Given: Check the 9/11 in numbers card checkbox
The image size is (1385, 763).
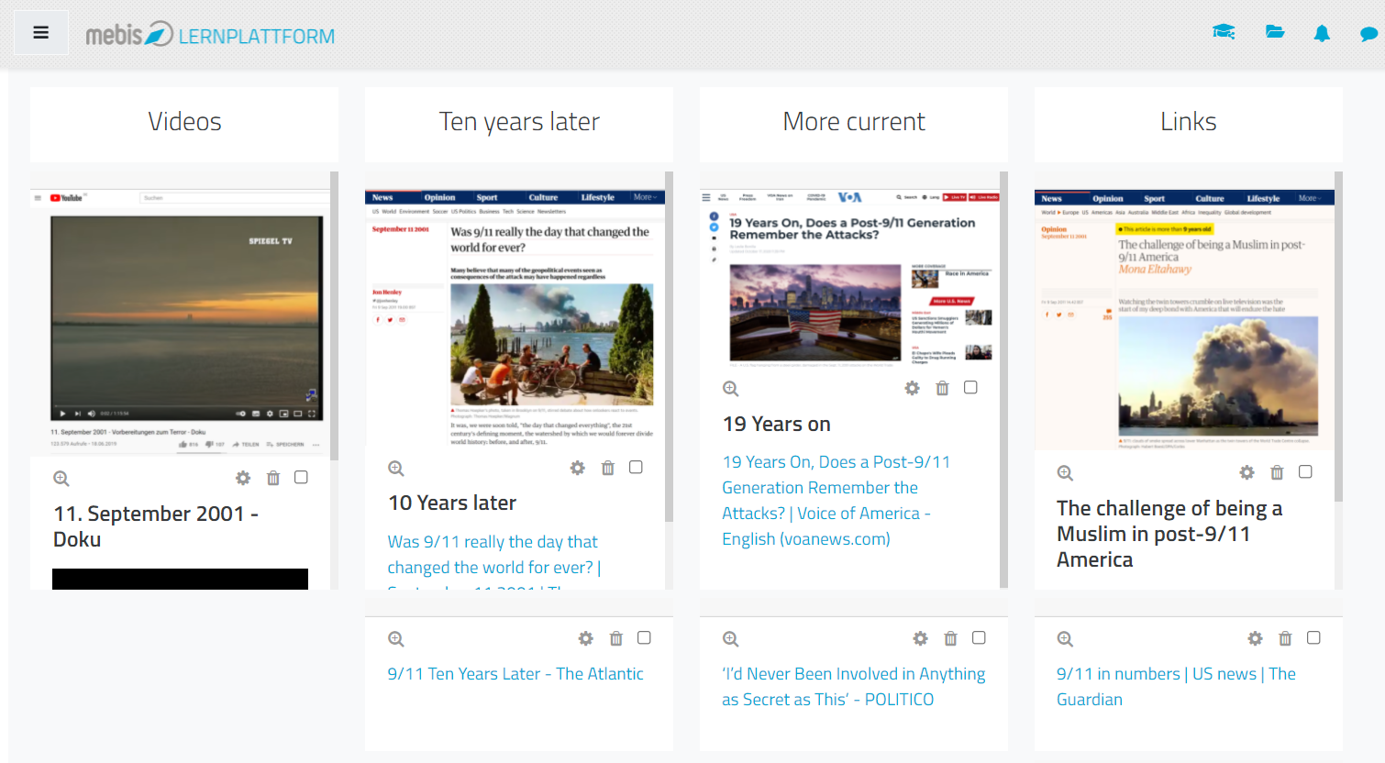Looking at the screenshot, I should [1313, 638].
